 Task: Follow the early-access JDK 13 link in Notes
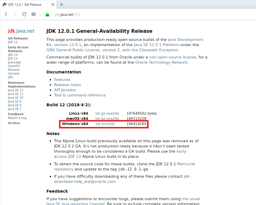click(121, 154)
